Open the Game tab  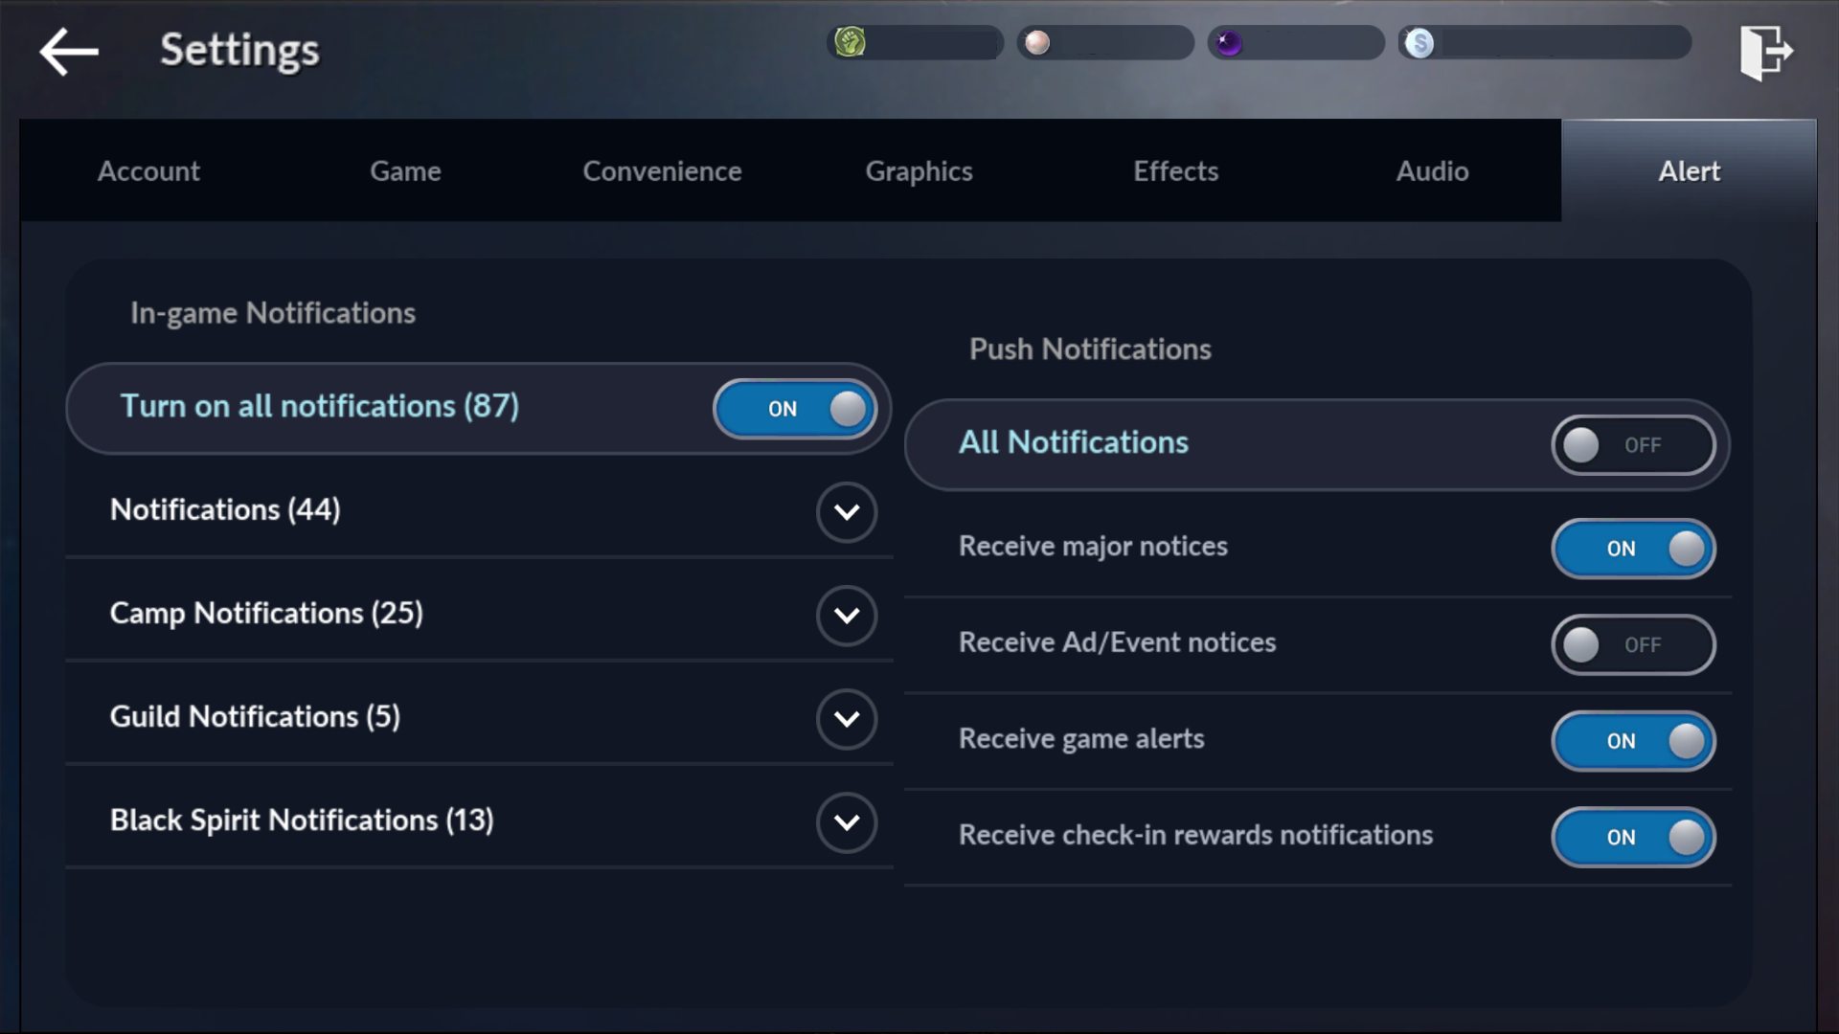point(405,171)
